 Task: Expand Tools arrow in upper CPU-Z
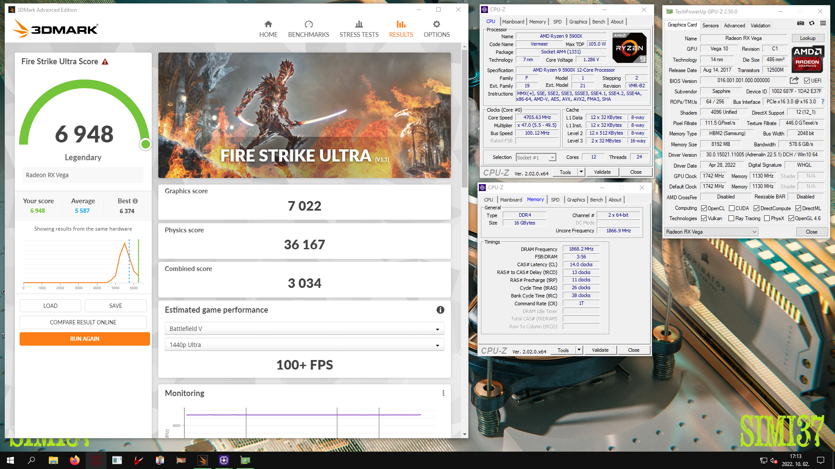coord(581,172)
